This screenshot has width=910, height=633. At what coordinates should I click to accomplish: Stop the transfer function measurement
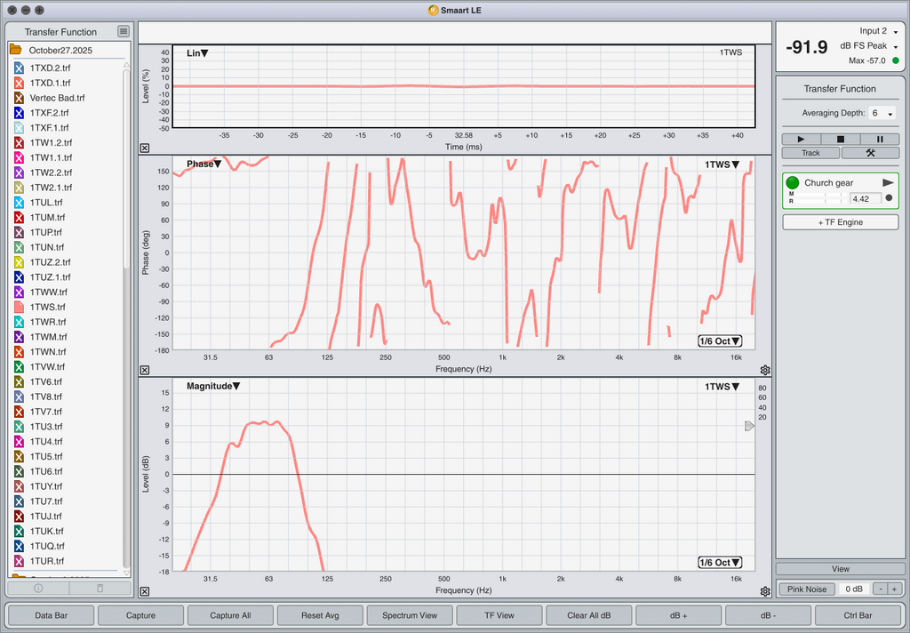coord(841,139)
